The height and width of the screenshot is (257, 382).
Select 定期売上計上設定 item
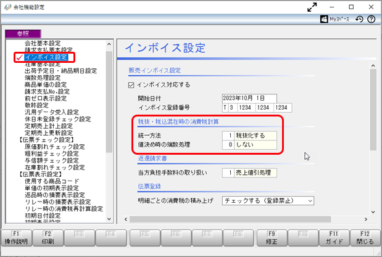(49, 126)
